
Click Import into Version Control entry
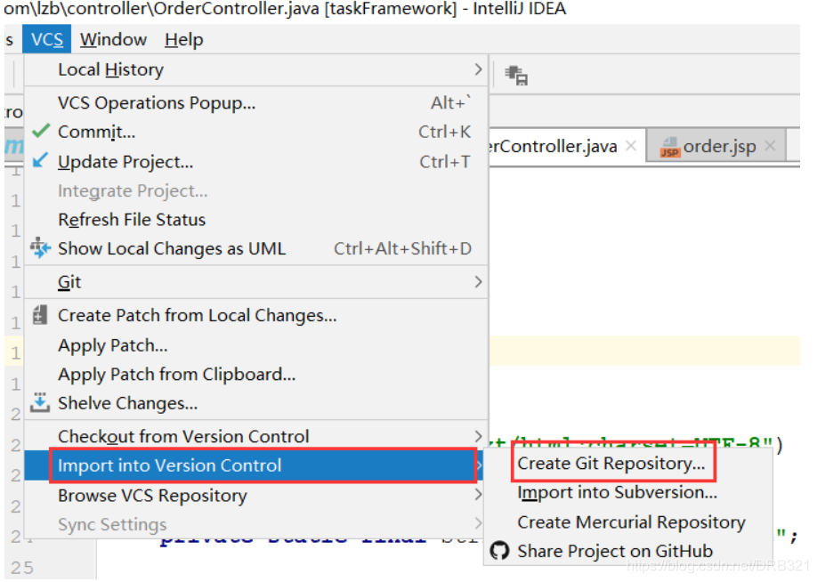(x=255, y=465)
